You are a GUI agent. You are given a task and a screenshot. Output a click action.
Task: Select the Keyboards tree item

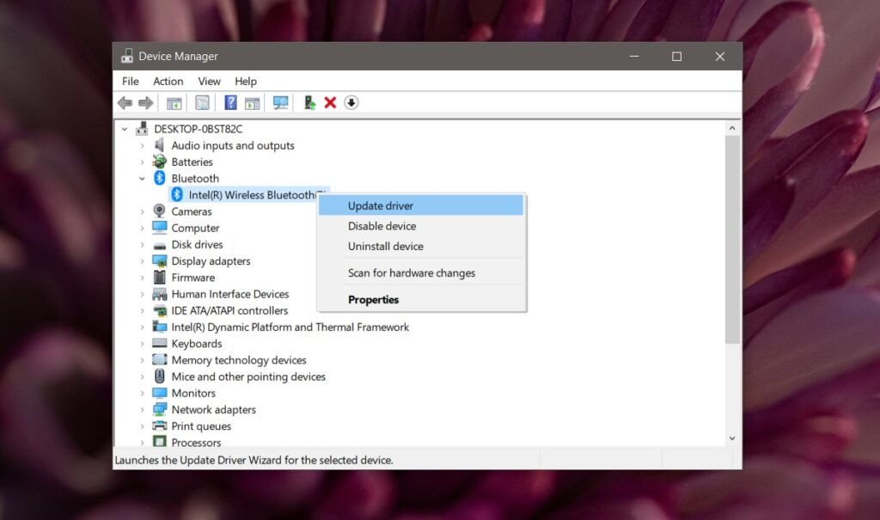coord(196,344)
